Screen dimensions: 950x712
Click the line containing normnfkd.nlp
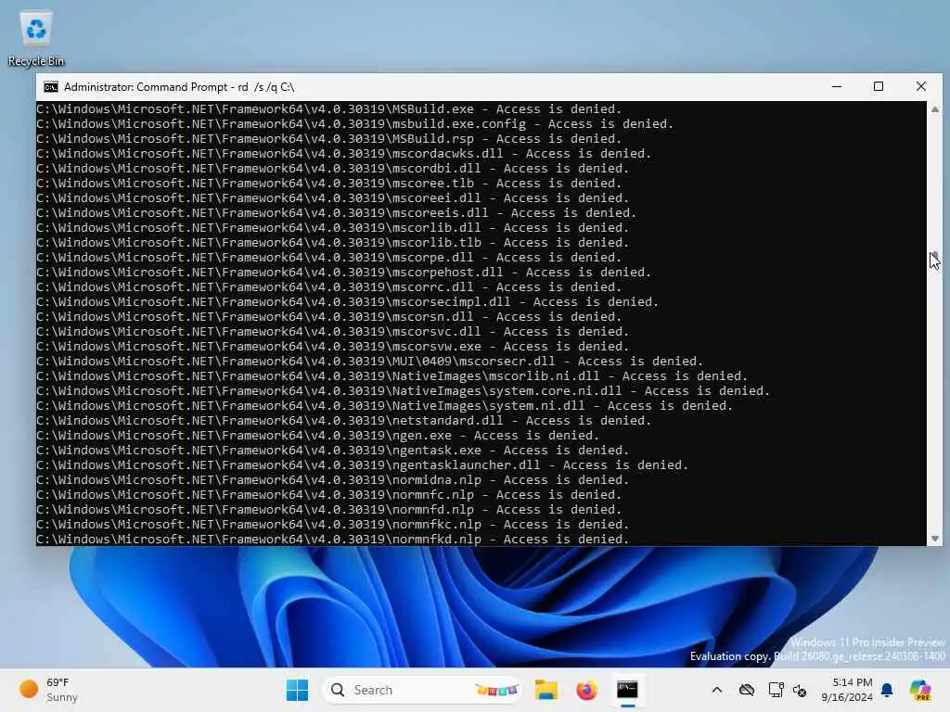pyautogui.click(x=333, y=539)
